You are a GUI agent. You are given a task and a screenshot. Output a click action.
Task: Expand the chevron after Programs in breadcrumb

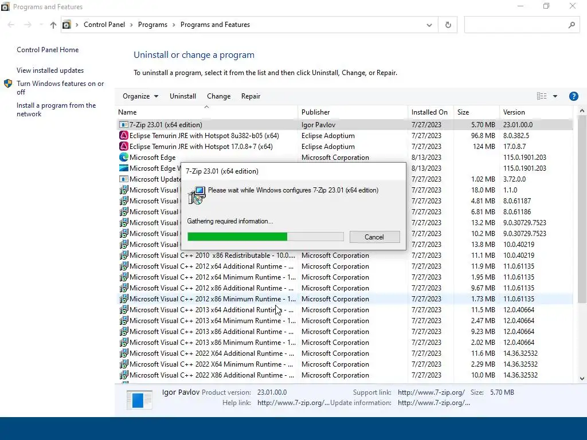(174, 25)
